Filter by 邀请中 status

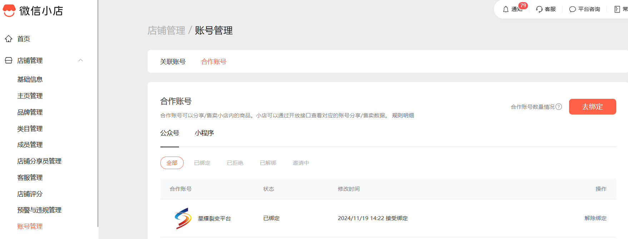[301, 163]
